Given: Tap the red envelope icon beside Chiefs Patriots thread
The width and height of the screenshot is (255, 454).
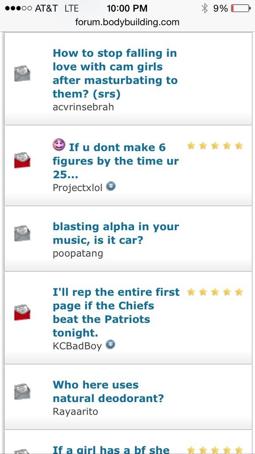Looking at the screenshot, I should click(22, 312).
